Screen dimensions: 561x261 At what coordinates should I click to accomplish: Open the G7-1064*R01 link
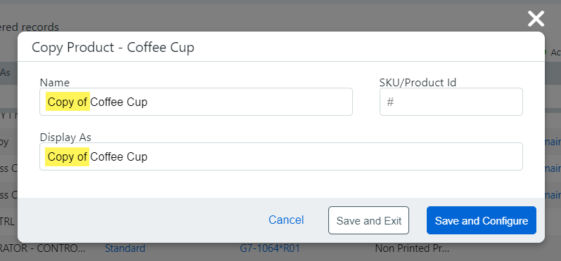point(269,248)
